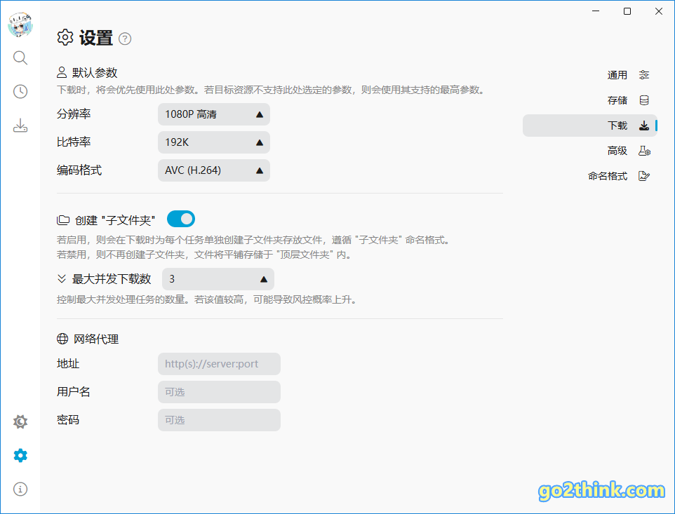
Task: Click the 下载 download icon in right panel
Action: tap(644, 126)
